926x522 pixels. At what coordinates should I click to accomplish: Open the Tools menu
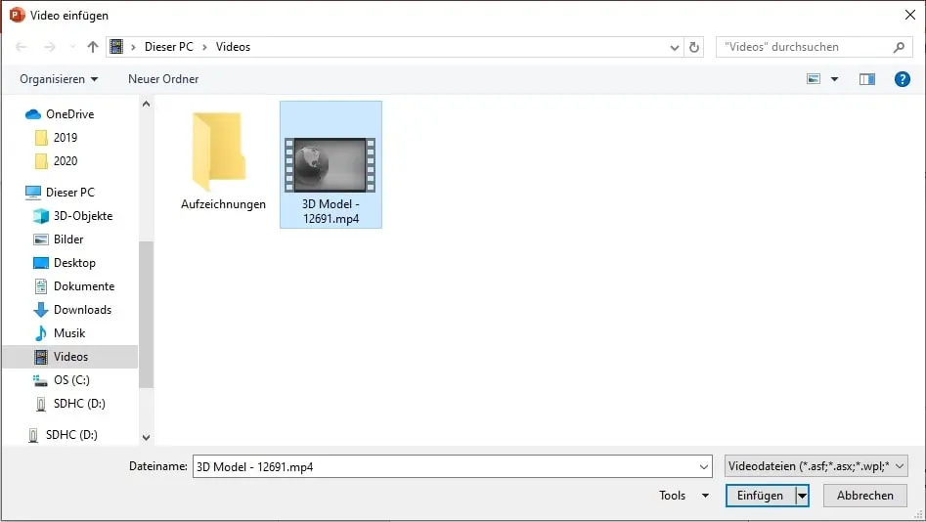click(x=683, y=496)
